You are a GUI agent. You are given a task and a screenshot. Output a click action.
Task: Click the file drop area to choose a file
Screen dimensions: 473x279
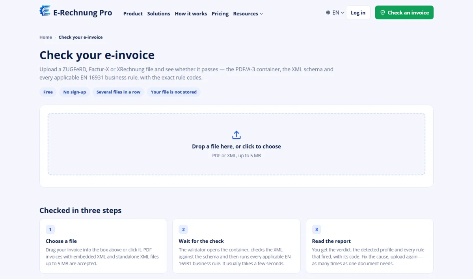point(236,144)
